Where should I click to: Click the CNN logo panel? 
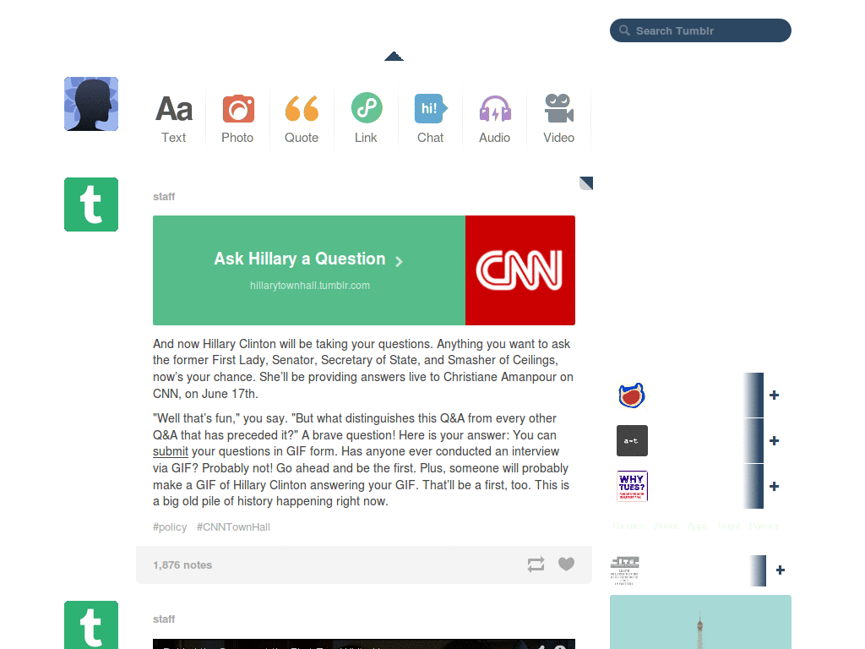pyautogui.click(x=520, y=270)
